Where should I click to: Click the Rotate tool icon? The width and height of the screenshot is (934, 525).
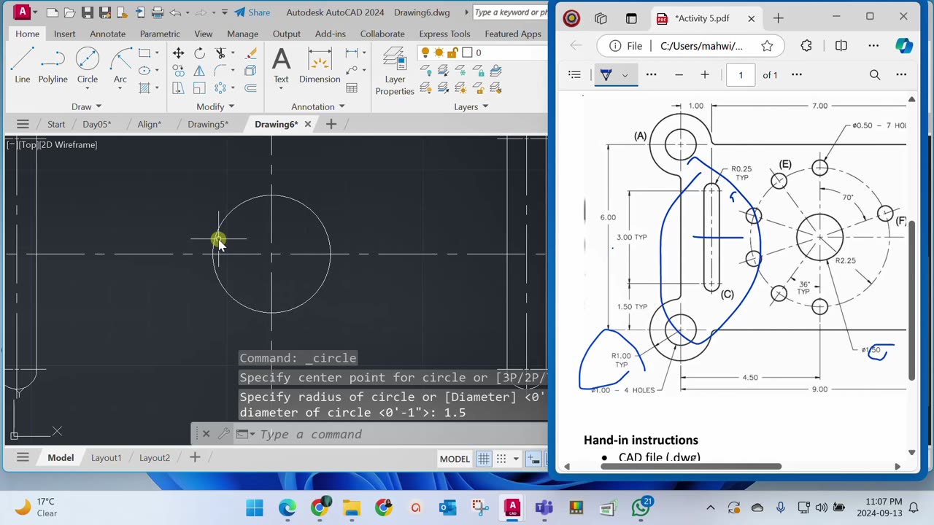[199, 53]
